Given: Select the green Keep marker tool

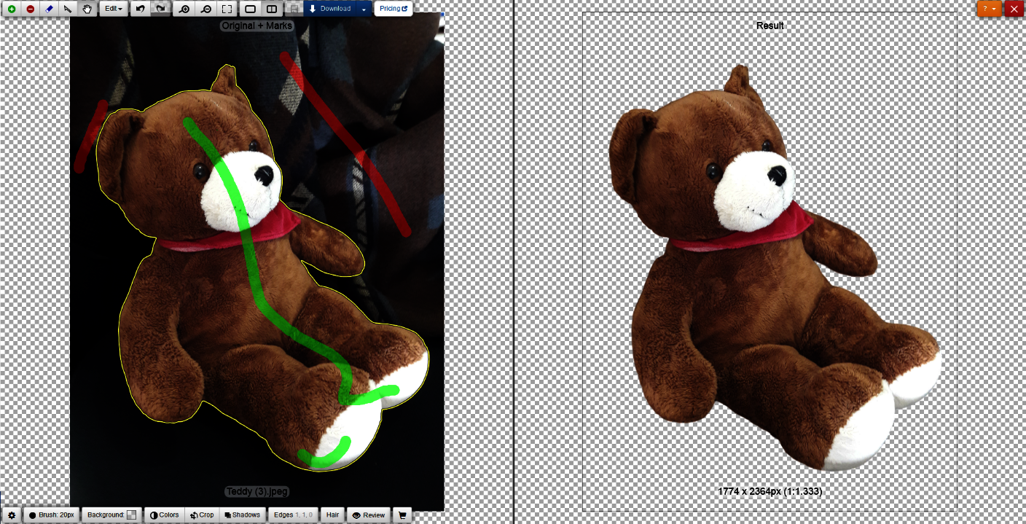Looking at the screenshot, I should (x=12, y=9).
